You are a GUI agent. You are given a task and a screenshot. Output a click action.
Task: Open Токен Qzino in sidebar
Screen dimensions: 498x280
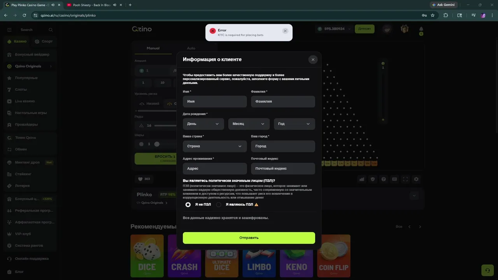coord(30,138)
